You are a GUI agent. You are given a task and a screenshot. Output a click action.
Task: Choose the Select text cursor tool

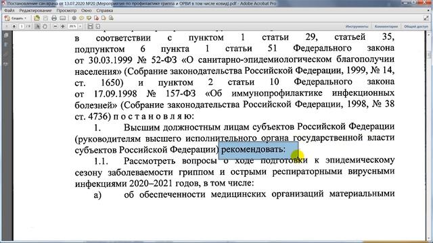(37, 26)
